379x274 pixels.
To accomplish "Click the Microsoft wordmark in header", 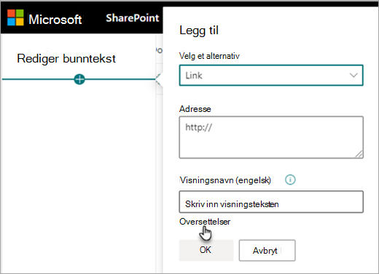I will point(55,19).
